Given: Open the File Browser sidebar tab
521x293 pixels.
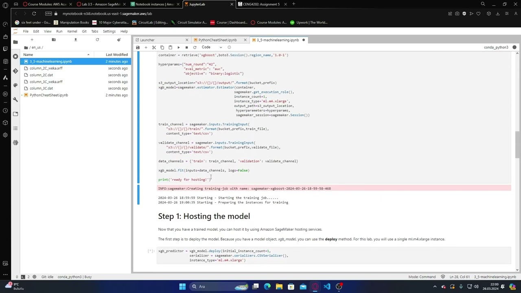Looking at the screenshot, I should pyautogui.click(x=15, y=42).
